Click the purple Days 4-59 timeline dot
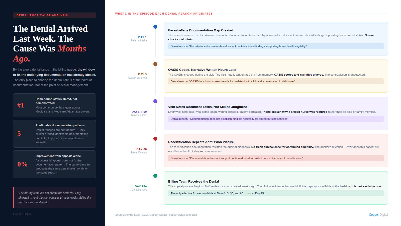 [x=155, y=101]
